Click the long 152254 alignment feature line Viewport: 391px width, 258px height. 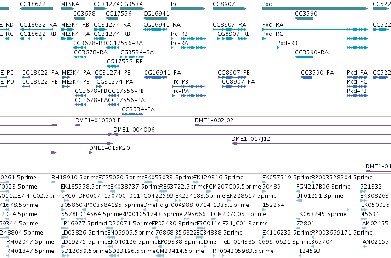[306, 210]
